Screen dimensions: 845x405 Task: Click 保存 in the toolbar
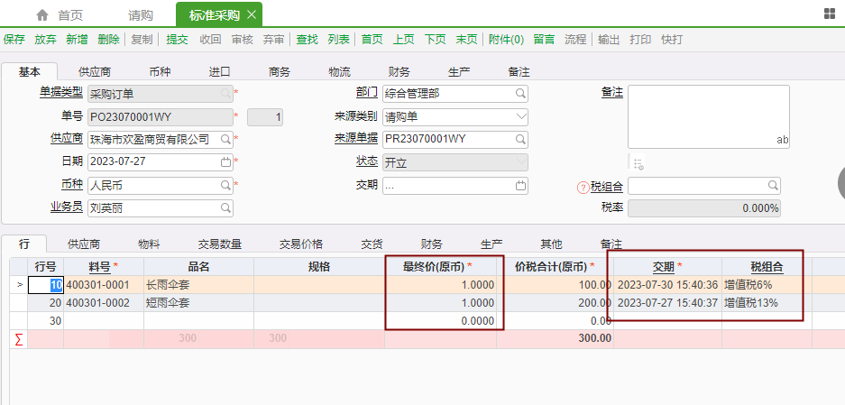14,40
